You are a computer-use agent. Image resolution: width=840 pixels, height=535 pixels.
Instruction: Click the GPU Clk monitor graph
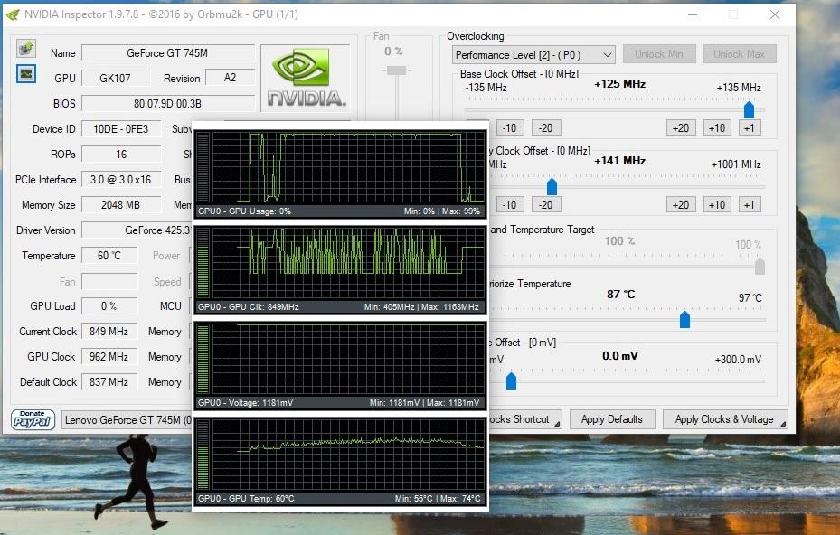pos(341,270)
